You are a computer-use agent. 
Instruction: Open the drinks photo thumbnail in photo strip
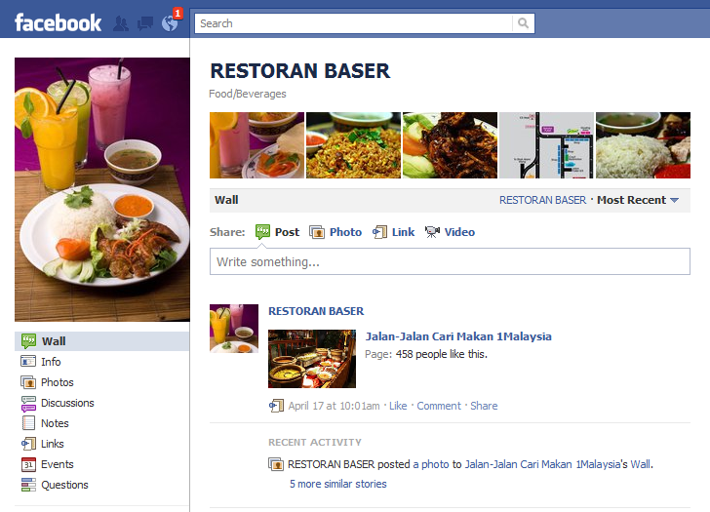coord(256,145)
